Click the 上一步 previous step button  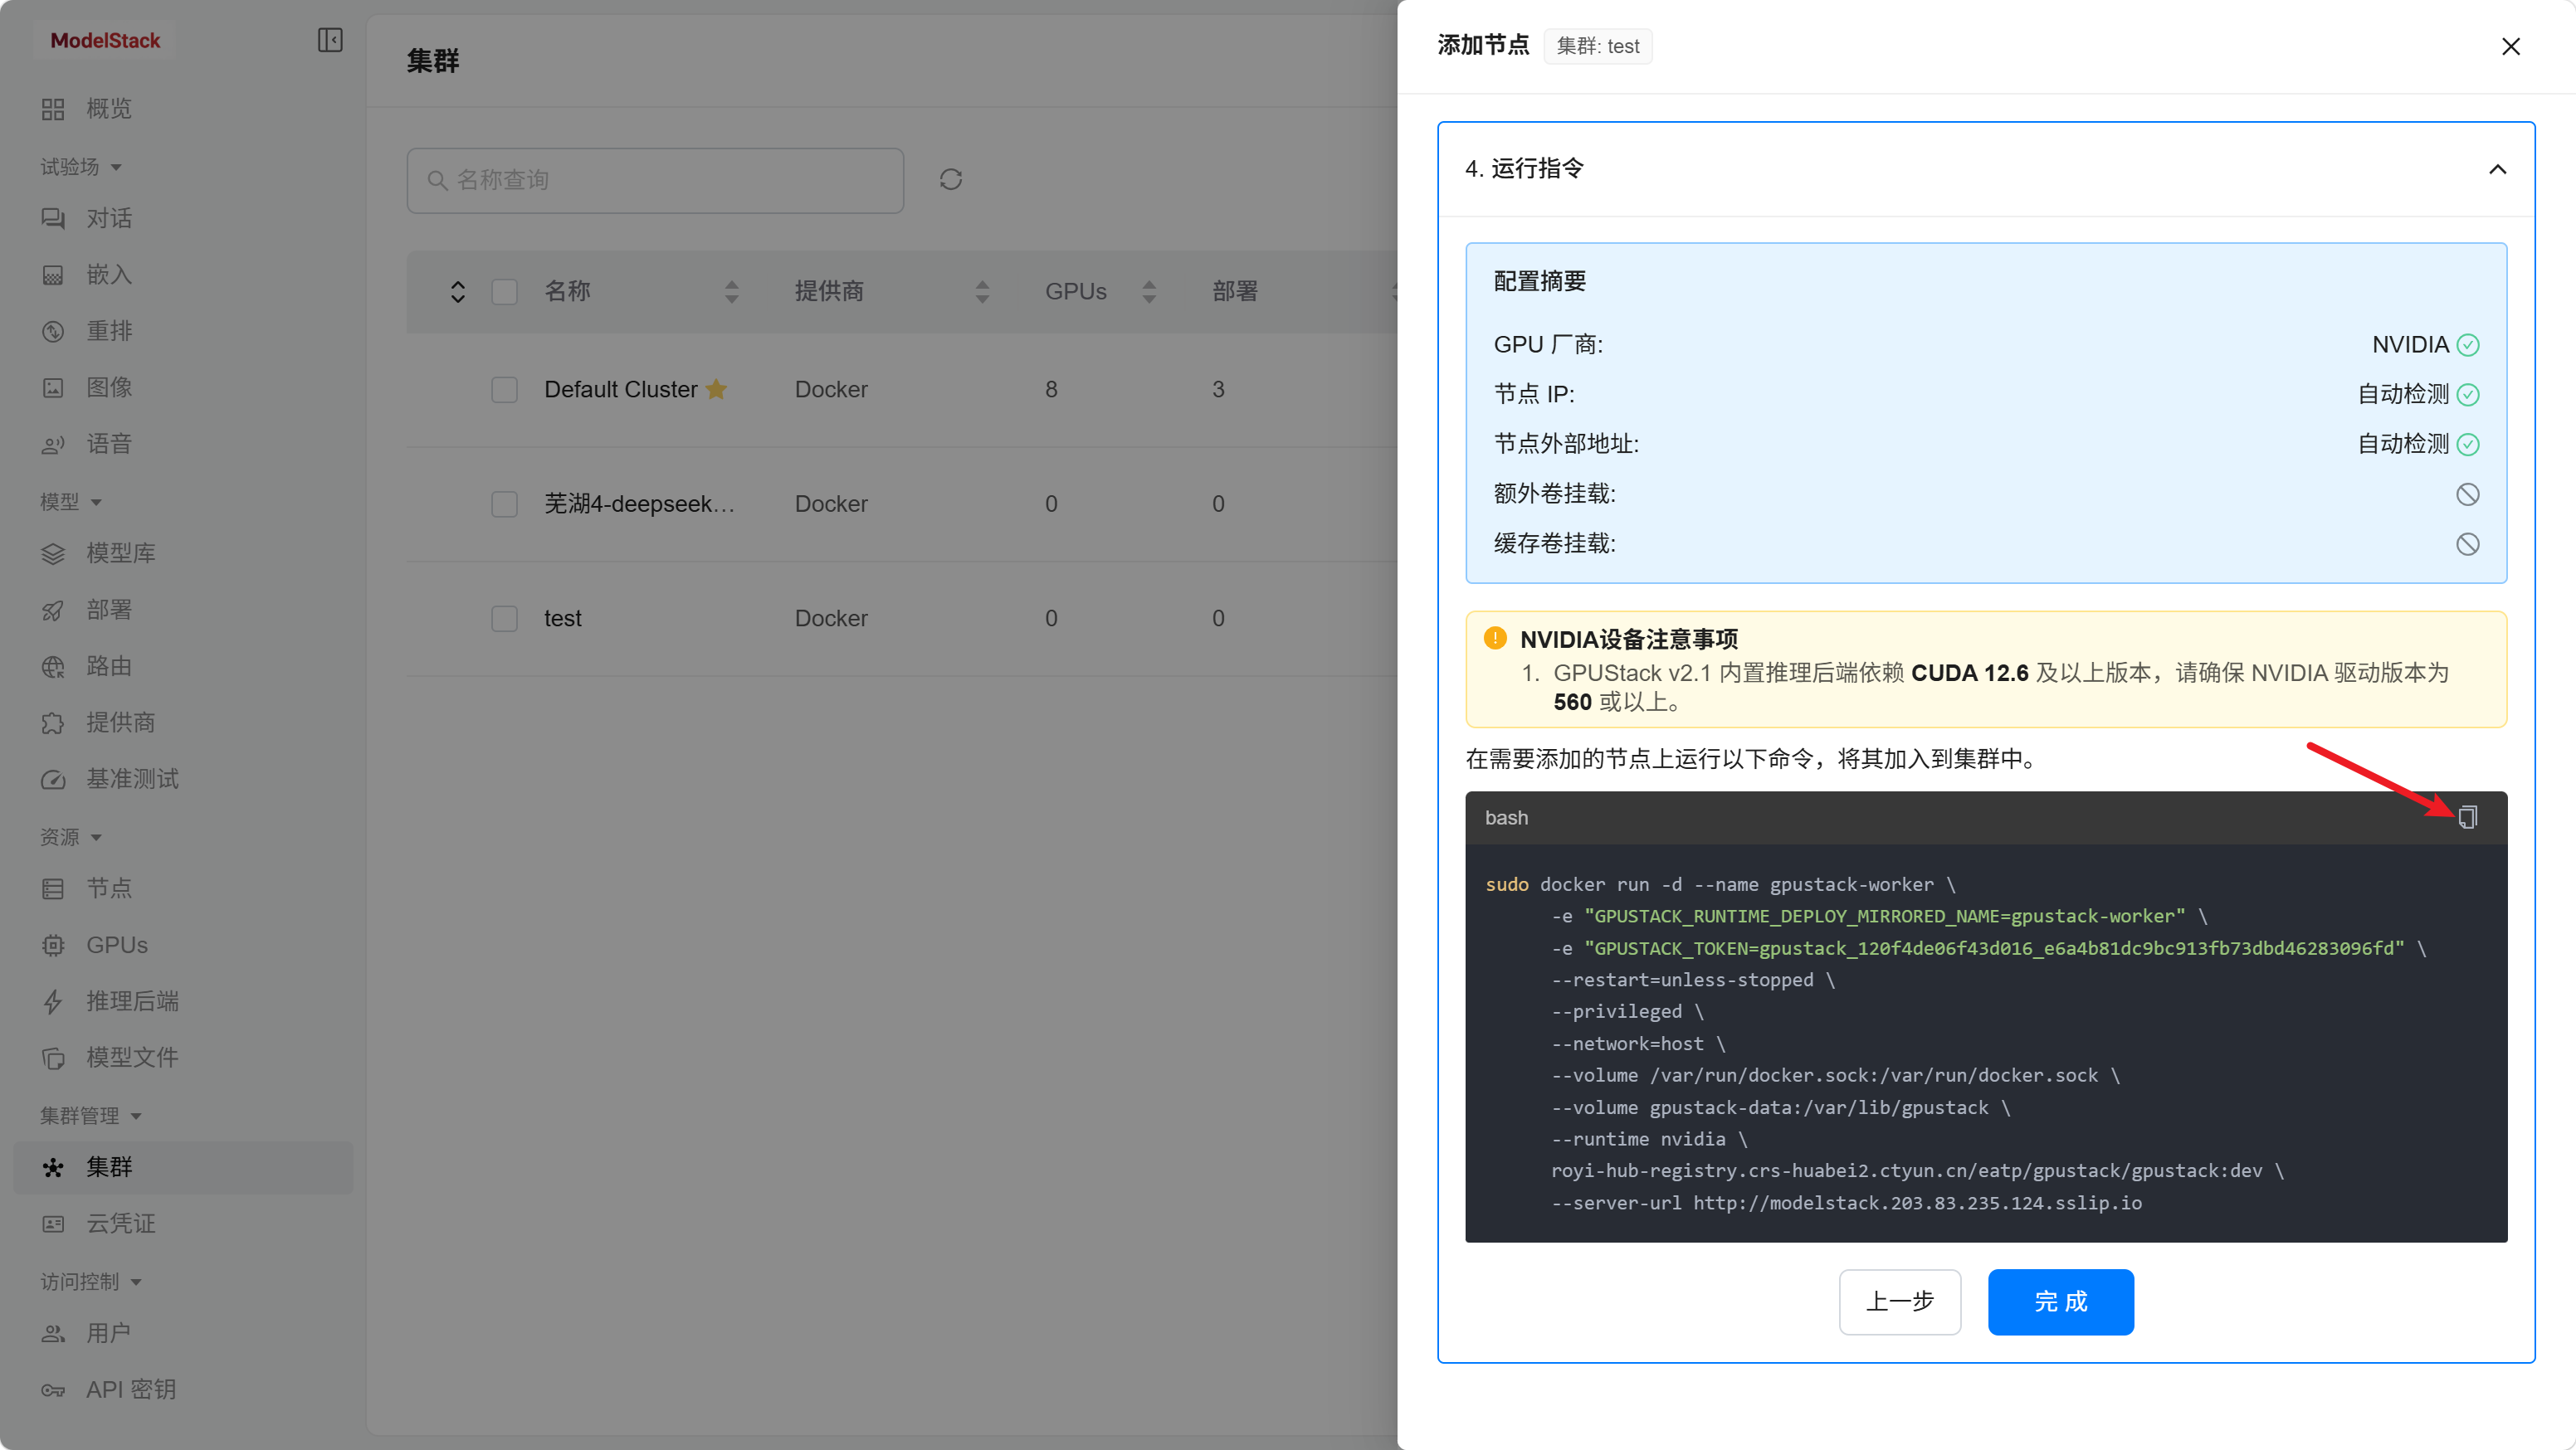click(x=1899, y=1302)
